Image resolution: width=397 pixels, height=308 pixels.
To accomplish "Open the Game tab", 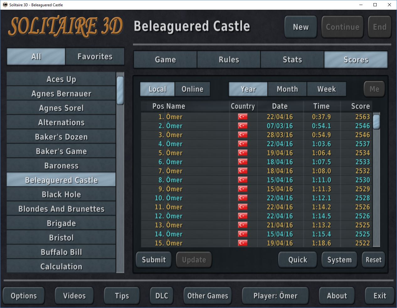I will [165, 59].
